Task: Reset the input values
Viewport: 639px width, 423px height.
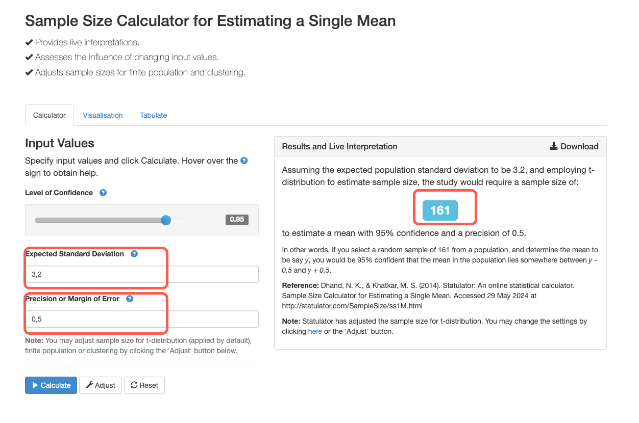Action: (144, 385)
